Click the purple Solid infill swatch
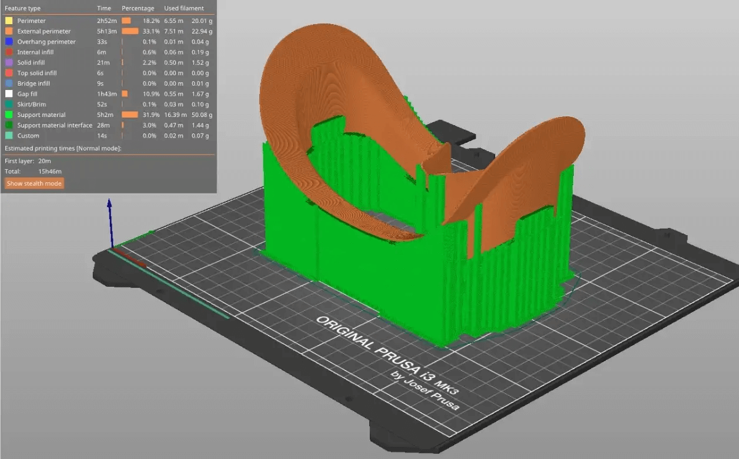 tap(9, 63)
